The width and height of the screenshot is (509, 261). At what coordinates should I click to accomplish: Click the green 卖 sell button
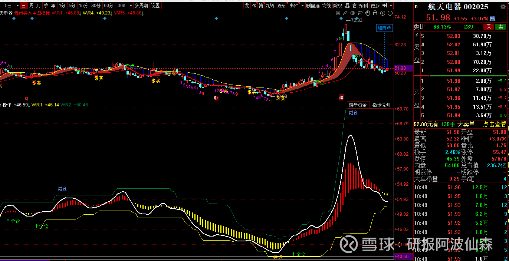(x=500, y=27)
